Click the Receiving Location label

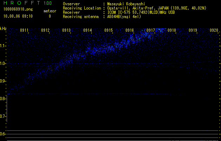(x=82, y=8)
